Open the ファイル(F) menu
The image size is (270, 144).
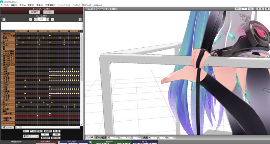(x=5, y=5)
